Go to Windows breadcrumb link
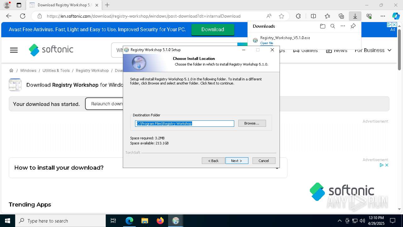The width and height of the screenshot is (403, 227). (x=28, y=71)
